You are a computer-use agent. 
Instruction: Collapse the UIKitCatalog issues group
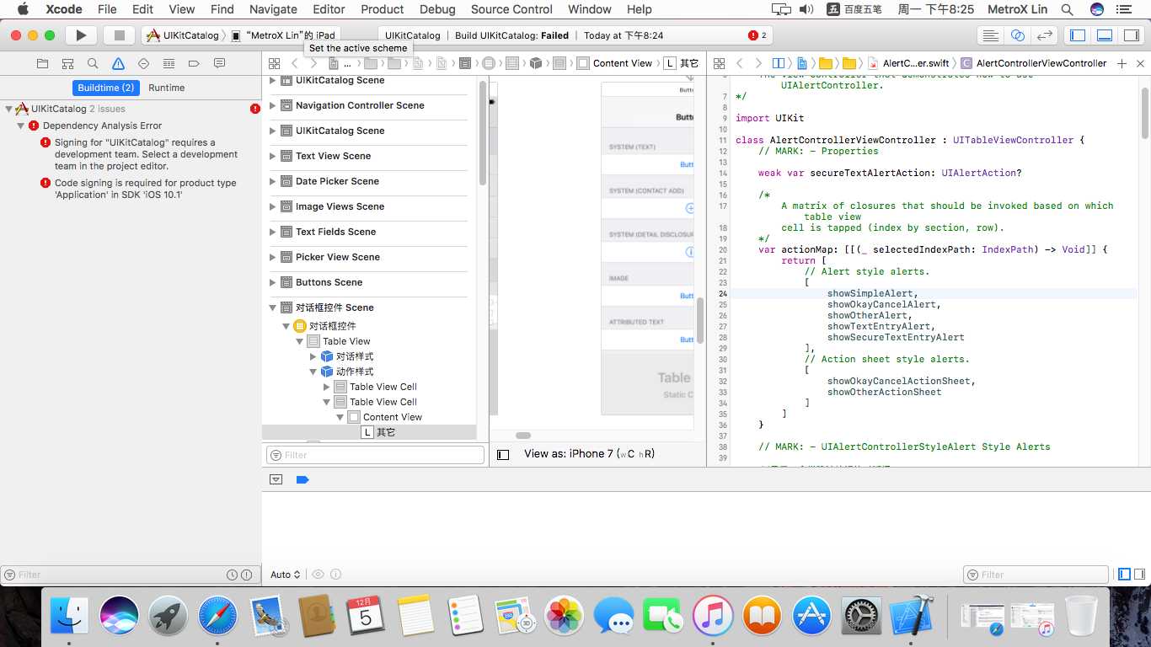(x=8, y=109)
